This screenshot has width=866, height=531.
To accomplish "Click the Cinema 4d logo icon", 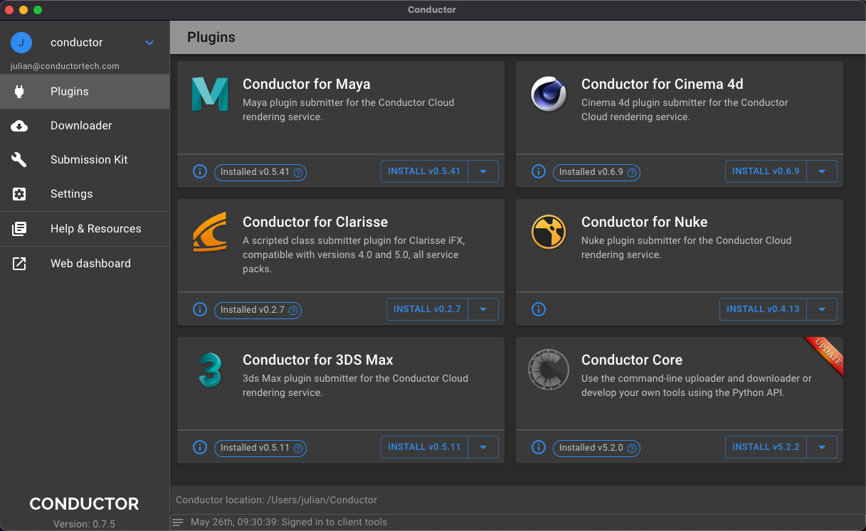I will 548,93.
